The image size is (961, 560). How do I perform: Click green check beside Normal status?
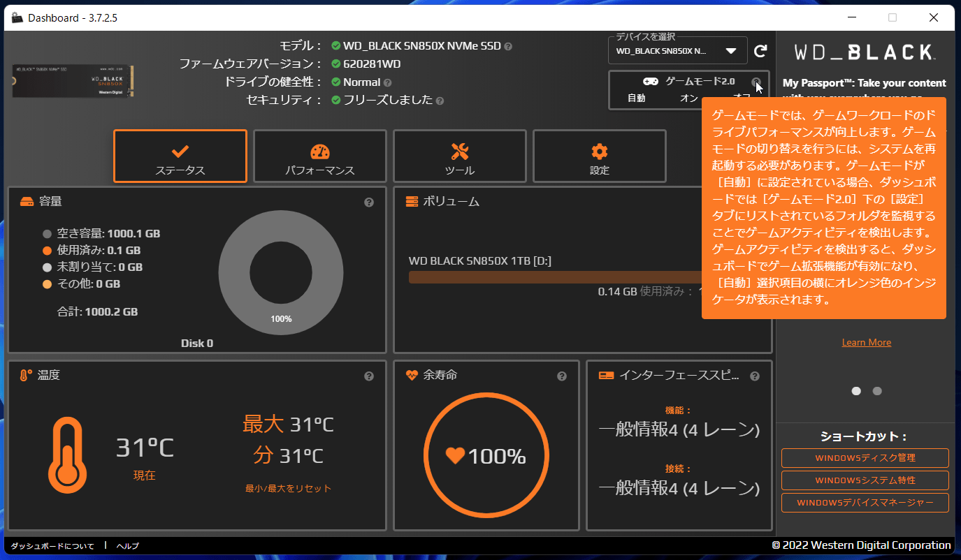(x=336, y=82)
